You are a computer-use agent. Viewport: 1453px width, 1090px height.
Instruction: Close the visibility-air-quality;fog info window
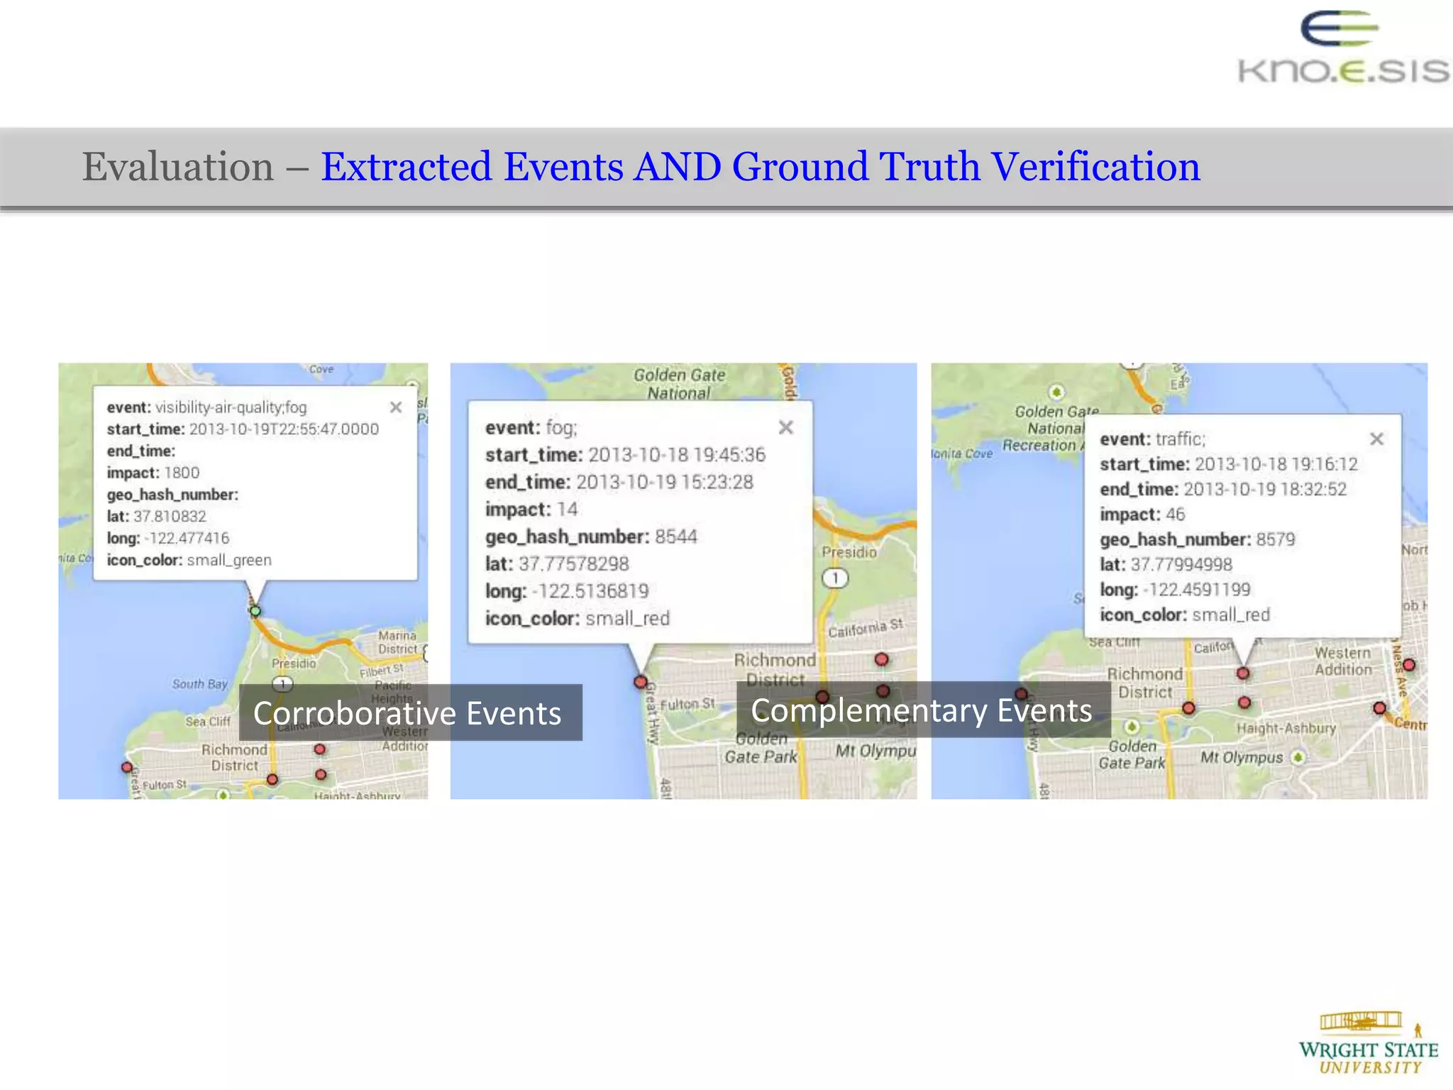[396, 407]
